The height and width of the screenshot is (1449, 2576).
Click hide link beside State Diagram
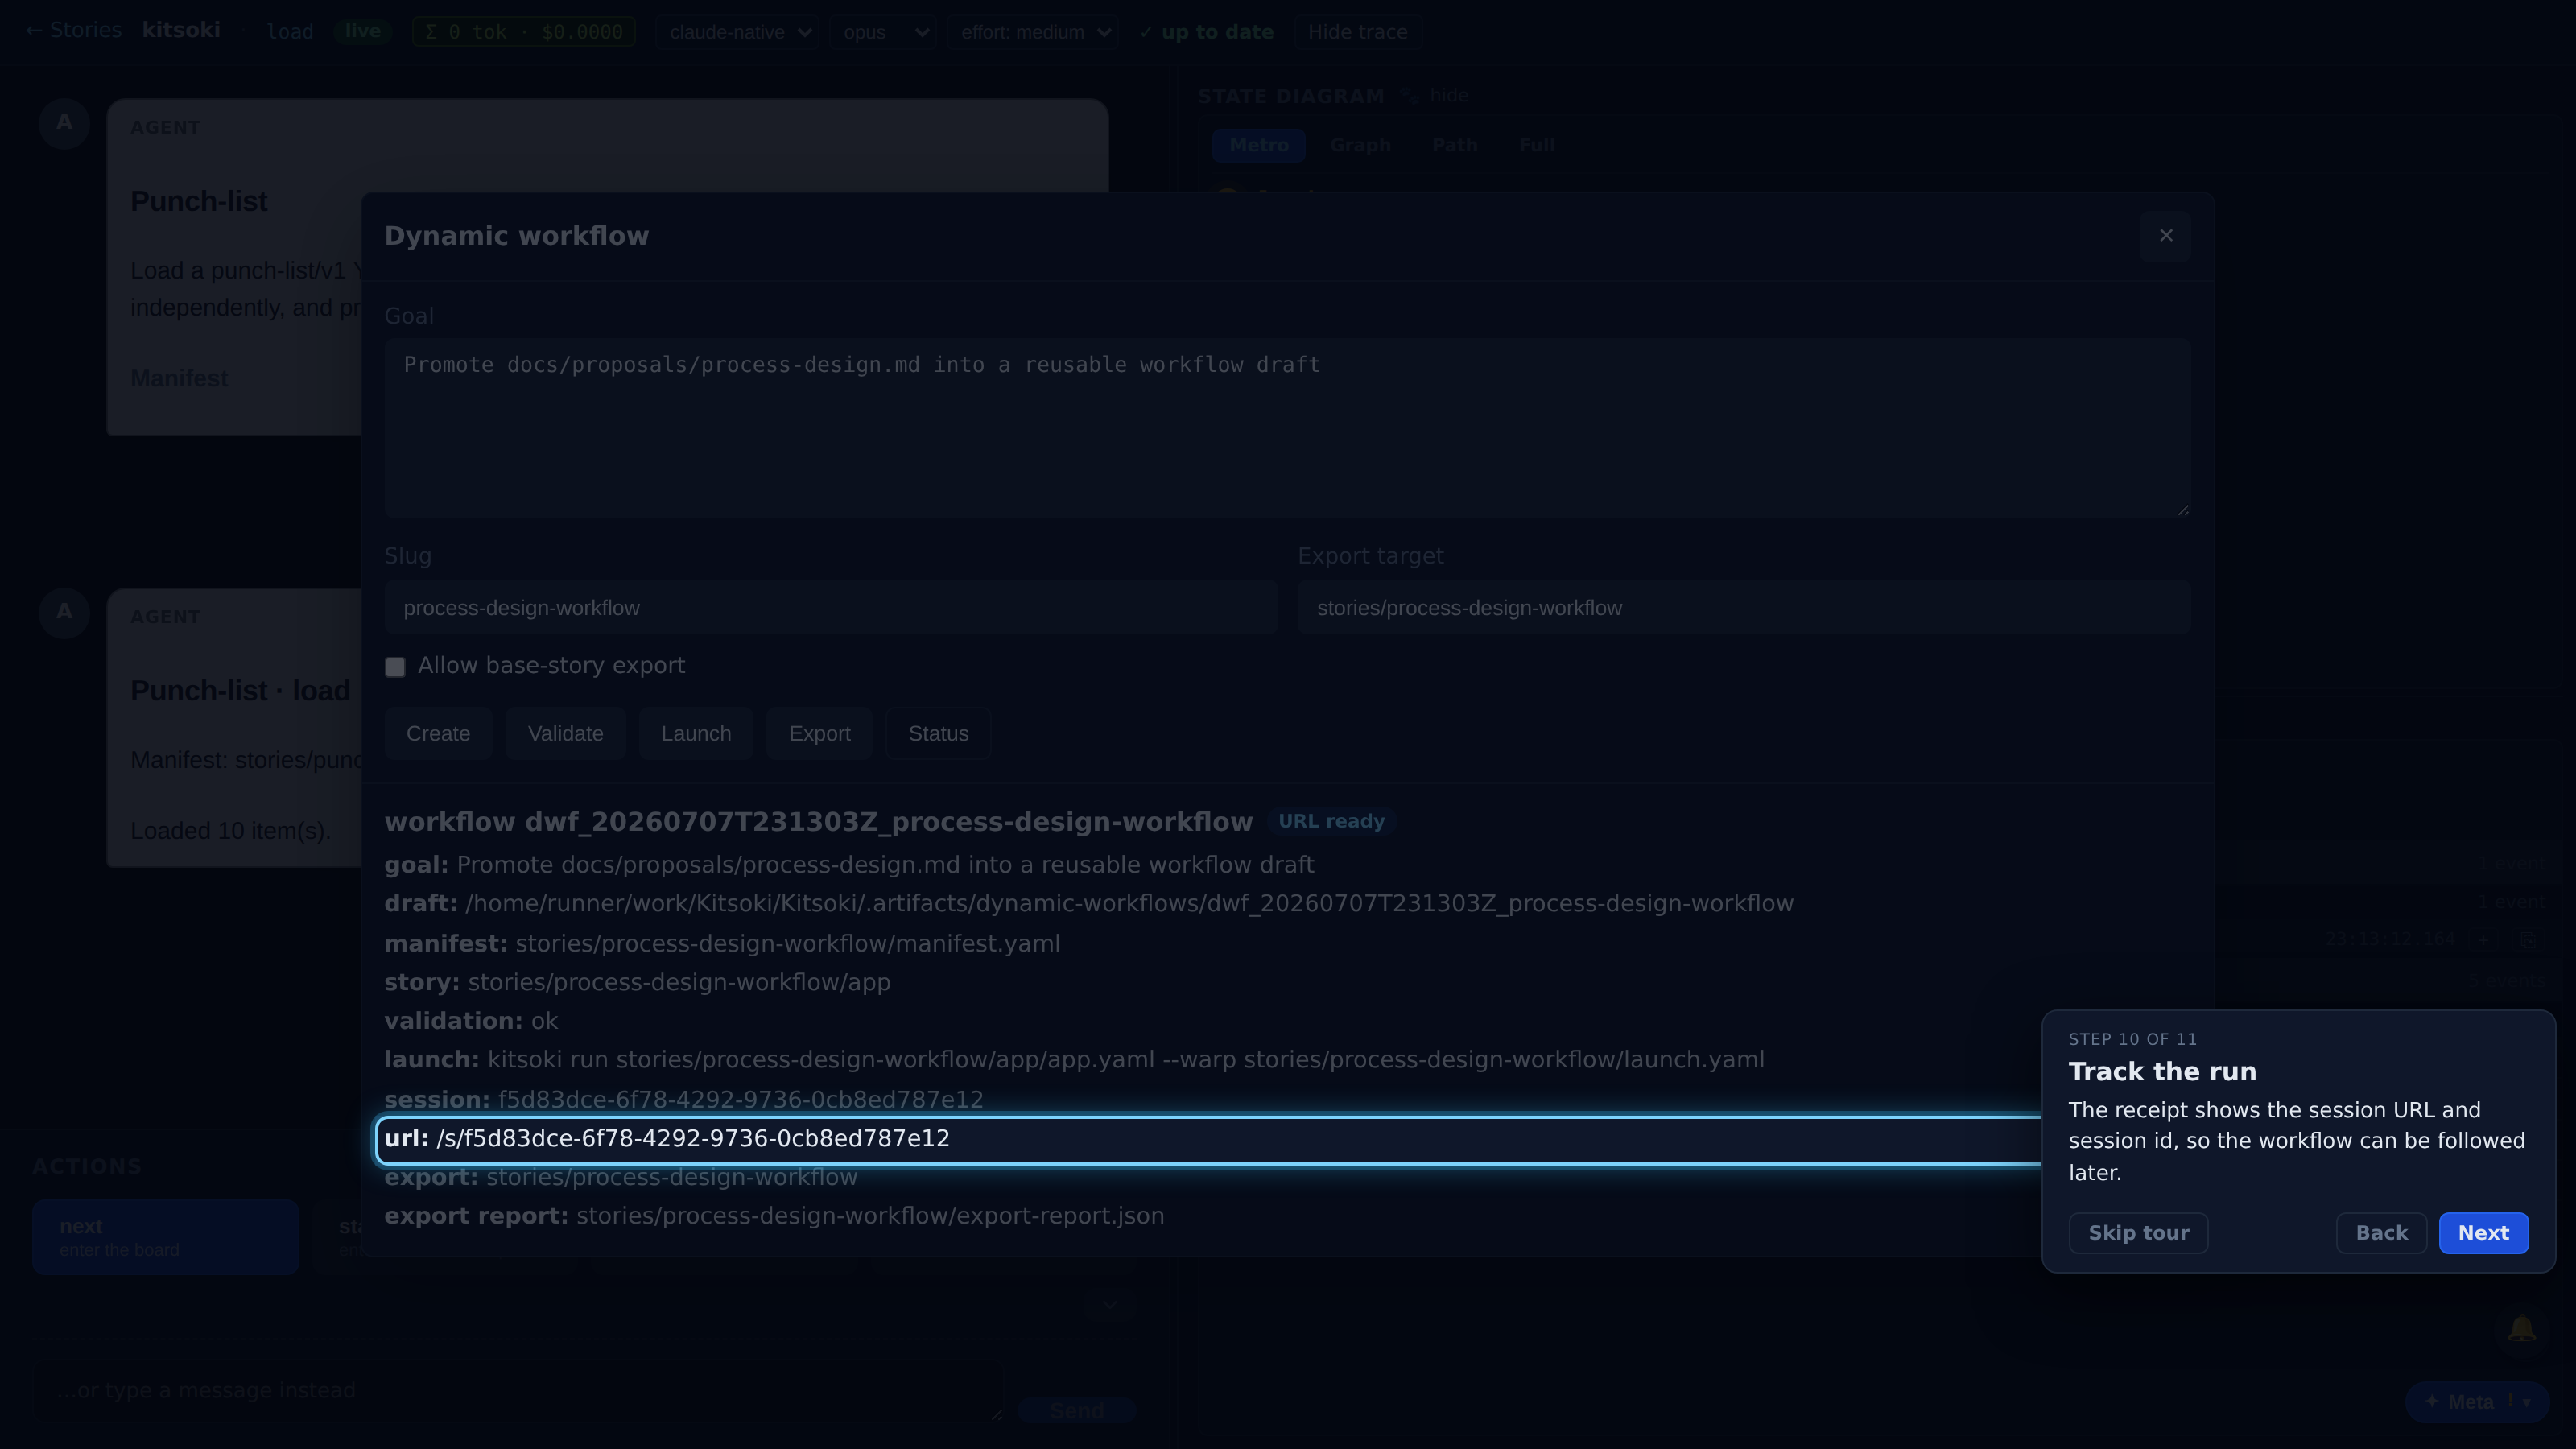(x=1449, y=95)
